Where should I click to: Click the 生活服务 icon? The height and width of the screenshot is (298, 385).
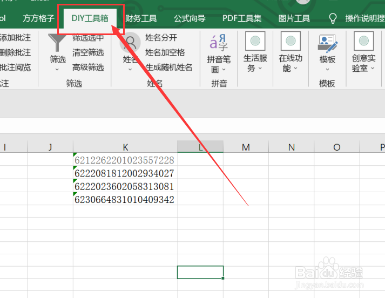255,41
